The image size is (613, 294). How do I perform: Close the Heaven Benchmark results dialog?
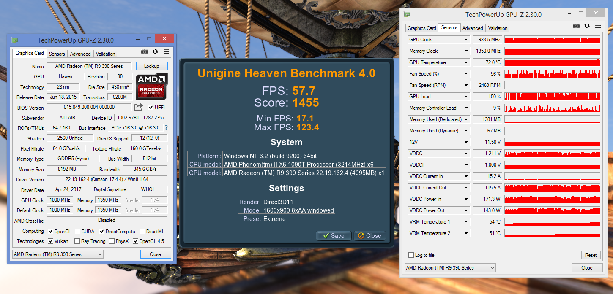tap(369, 236)
